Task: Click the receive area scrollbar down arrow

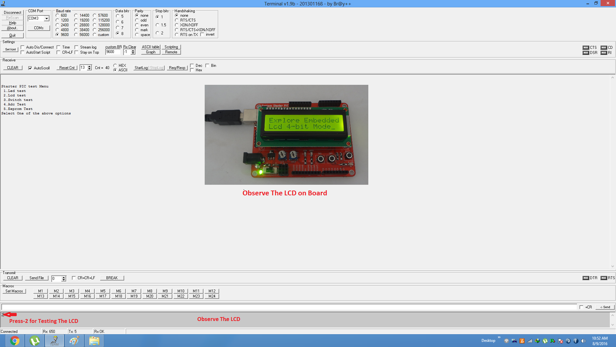Action: (x=612, y=266)
